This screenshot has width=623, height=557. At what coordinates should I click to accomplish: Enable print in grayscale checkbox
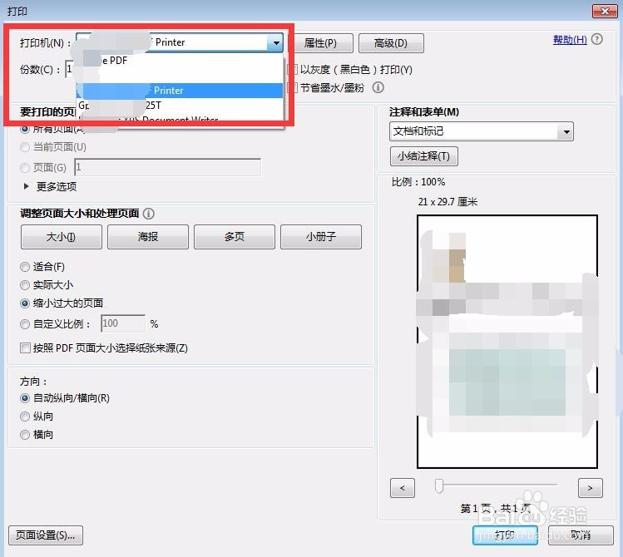(x=293, y=70)
